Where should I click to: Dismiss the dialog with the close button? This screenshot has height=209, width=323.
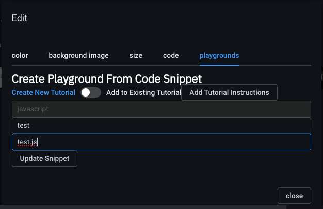point(294,196)
